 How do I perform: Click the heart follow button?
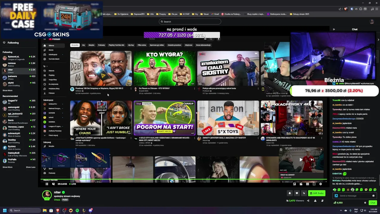[x=297, y=193]
